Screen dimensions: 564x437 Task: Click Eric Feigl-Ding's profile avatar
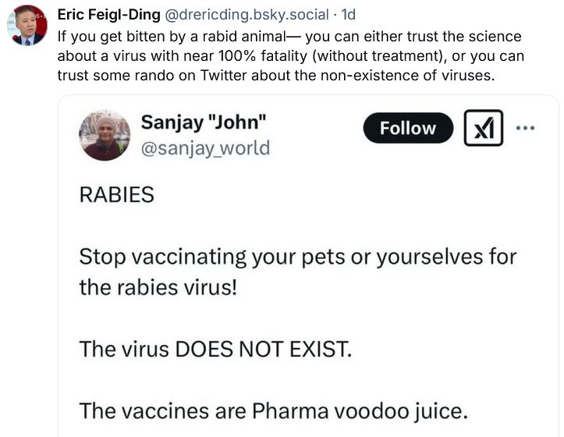27,23
